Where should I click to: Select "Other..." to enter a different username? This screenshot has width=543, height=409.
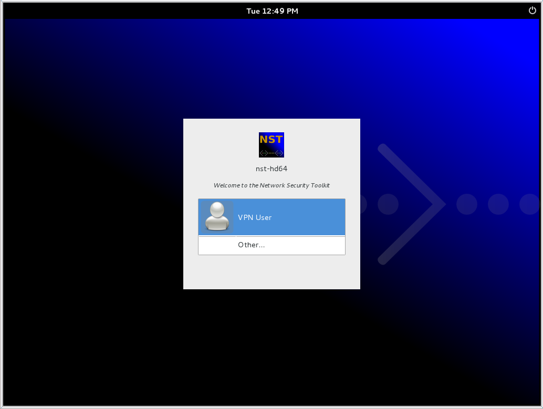251,245
